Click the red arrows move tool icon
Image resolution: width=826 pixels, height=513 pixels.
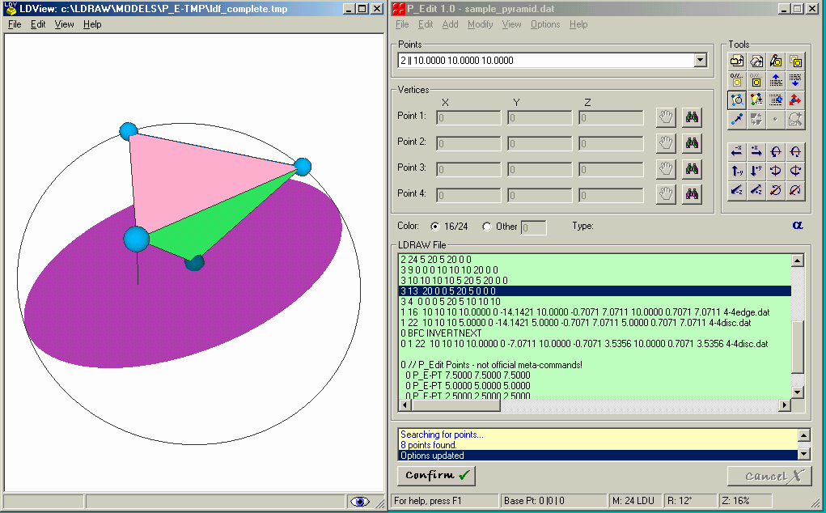[795, 100]
